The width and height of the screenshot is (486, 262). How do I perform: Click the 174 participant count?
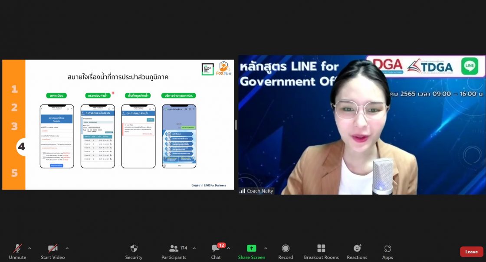coord(184,248)
